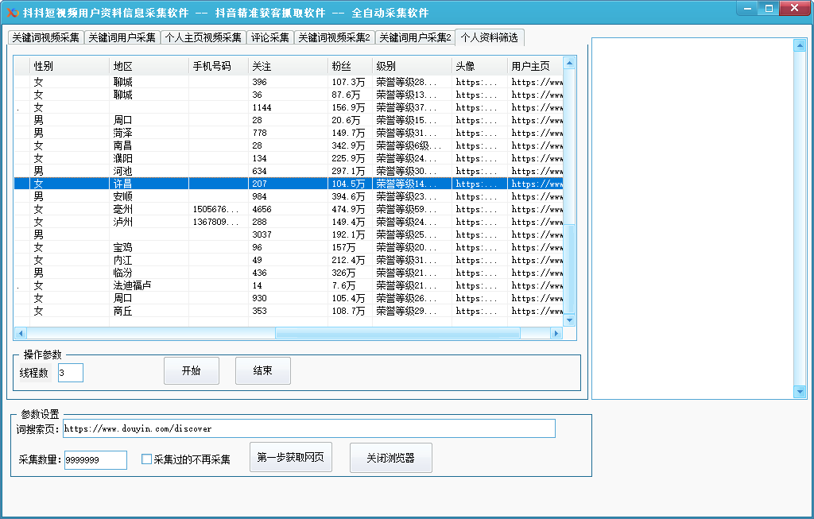Open the 个人主页视频采集 tab
814x519 pixels.
pos(203,38)
